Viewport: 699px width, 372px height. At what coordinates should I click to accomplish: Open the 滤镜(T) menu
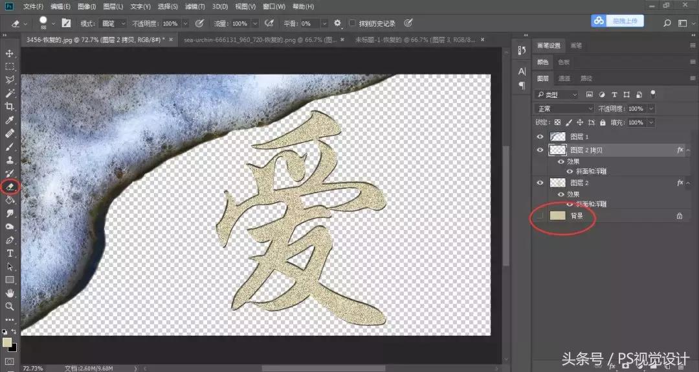[195, 6]
